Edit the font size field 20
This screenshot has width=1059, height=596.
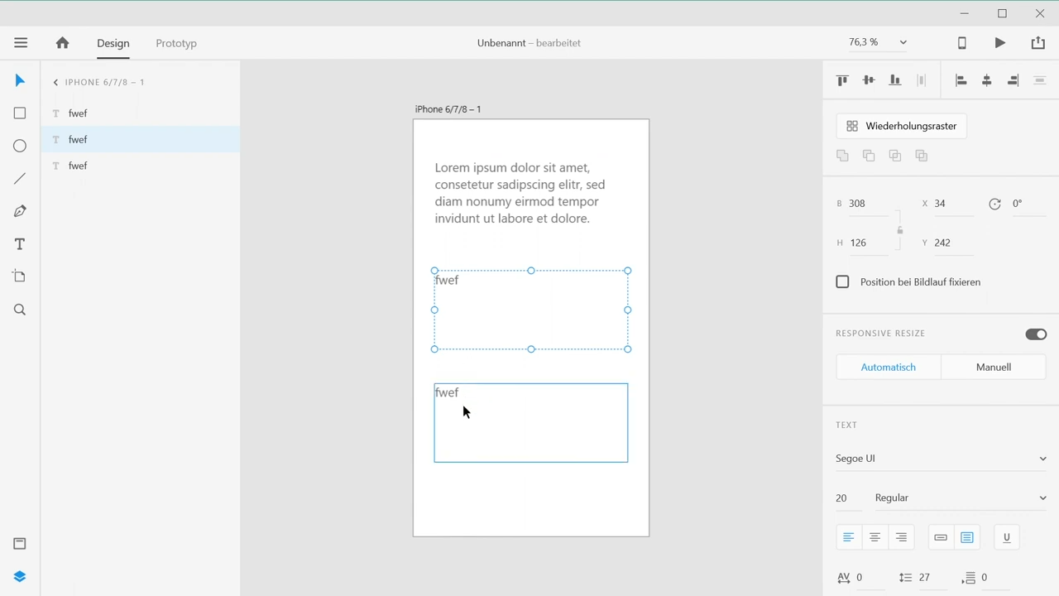point(848,498)
